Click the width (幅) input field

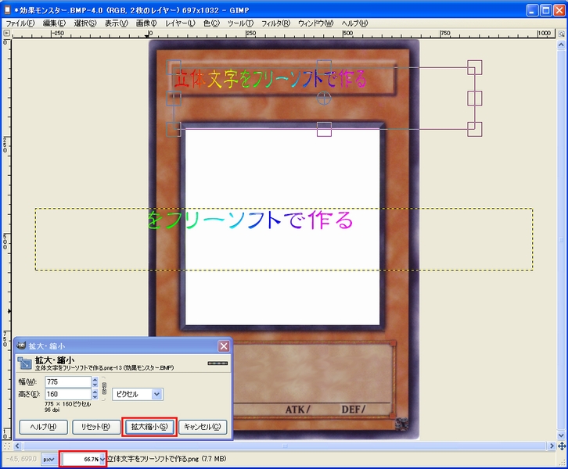68,381
